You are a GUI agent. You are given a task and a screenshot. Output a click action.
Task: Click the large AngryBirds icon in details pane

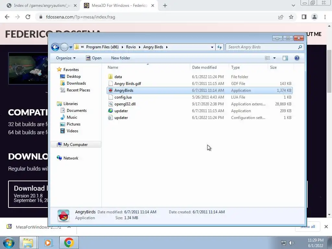point(64,215)
